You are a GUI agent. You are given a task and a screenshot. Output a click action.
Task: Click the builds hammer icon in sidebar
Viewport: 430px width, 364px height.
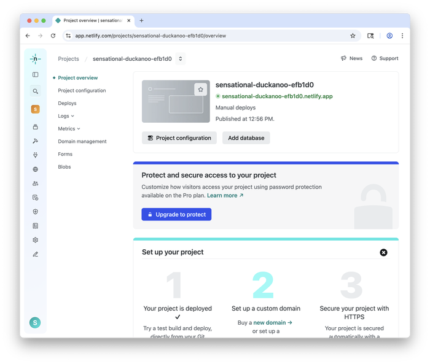pyautogui.click(x=36, y=141)
